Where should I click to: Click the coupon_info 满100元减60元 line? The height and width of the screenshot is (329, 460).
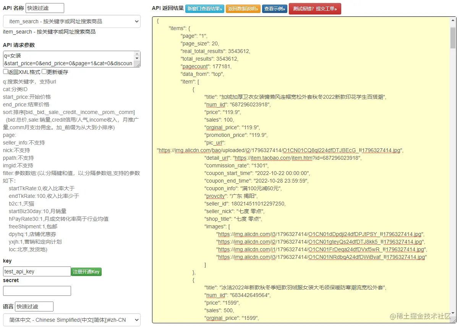[x=244, y=188]
